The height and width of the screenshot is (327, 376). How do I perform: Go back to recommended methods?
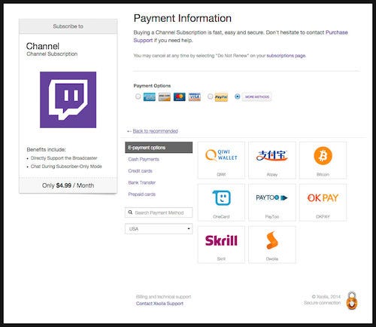tap(155, 131)
